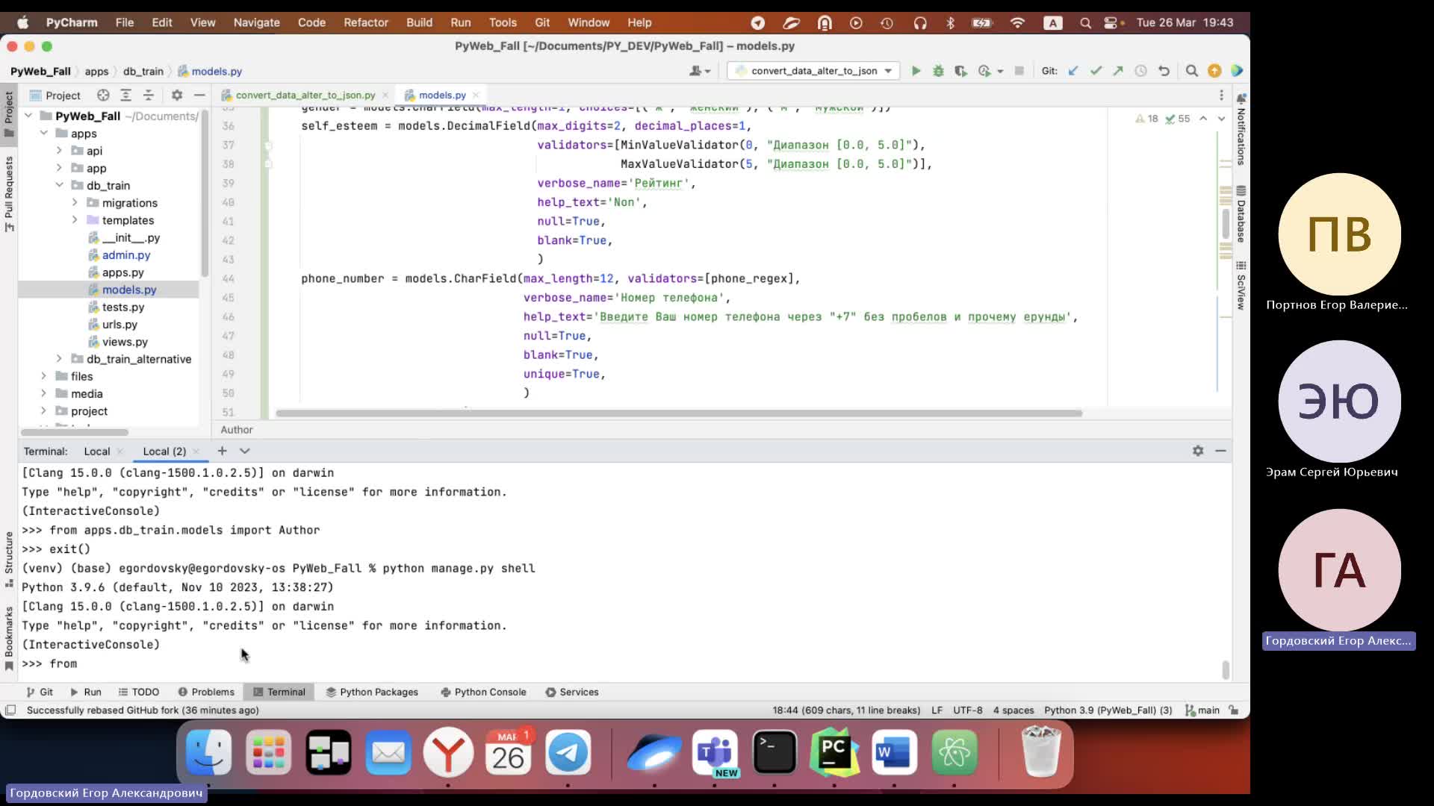Show Git history clock icon
The image size is (1434, 806).
[1140, 71]
